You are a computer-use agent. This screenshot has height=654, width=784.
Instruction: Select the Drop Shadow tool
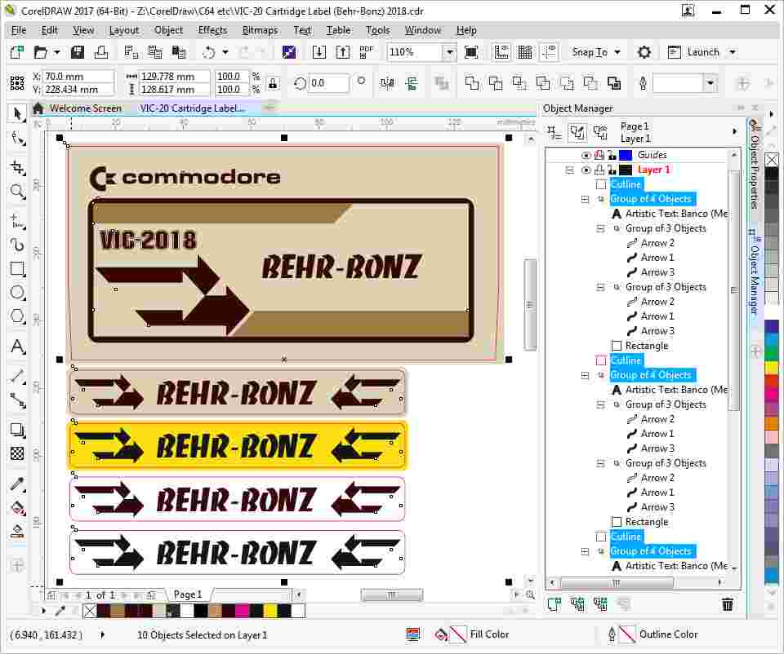pos(17,430)
